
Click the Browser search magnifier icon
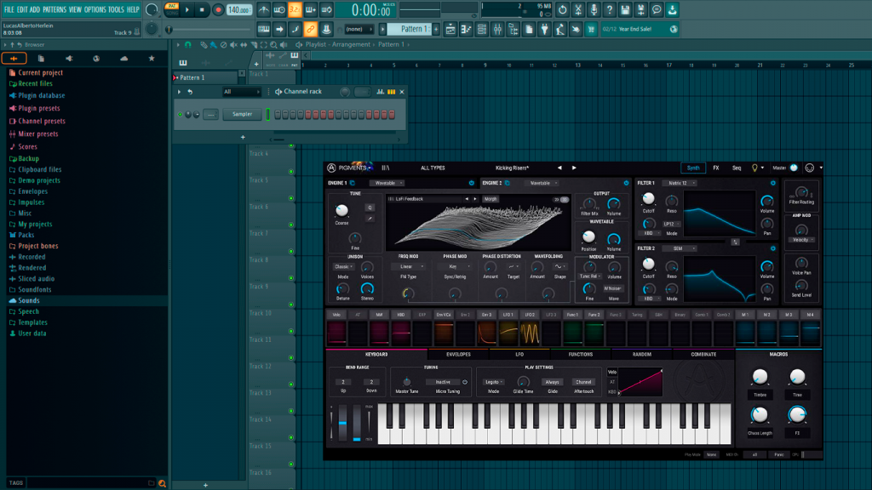click(162, 483)
